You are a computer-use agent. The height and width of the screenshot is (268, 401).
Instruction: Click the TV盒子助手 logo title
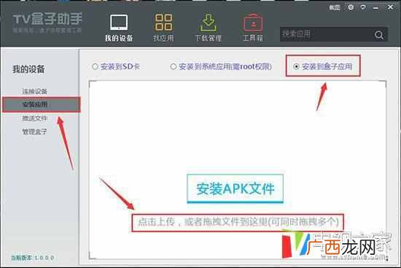coord(47,19)
